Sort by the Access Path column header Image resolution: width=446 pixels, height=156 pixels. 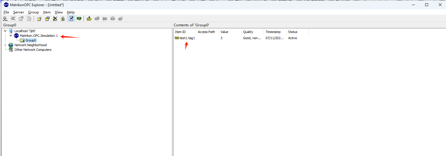pos(207,32)
